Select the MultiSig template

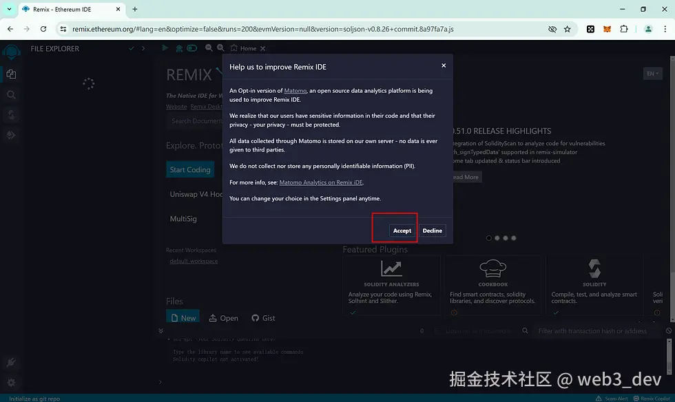tap(183, 219)
